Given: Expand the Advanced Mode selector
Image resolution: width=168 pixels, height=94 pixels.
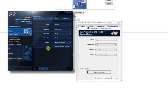Looking at the screenshot, I should click(x=20, y=26).
